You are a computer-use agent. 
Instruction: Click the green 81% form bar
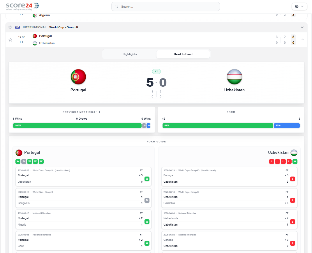coord(218,125)
